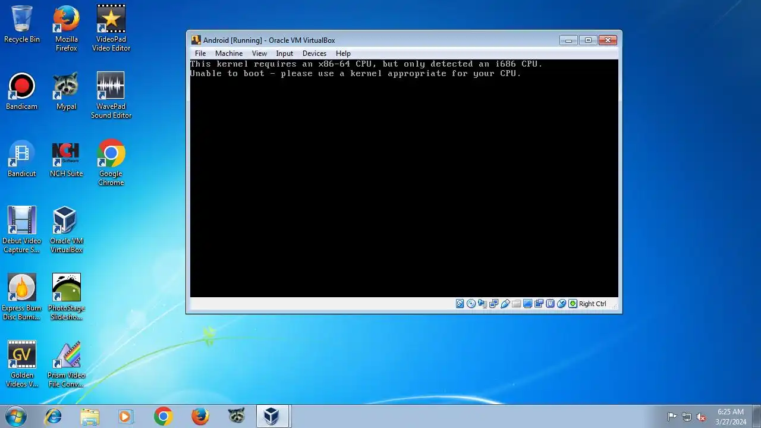Select the Oracle VM VirtualBox desktop shortcut
Viewport: 761px width, 428px height.
point(67,230)
